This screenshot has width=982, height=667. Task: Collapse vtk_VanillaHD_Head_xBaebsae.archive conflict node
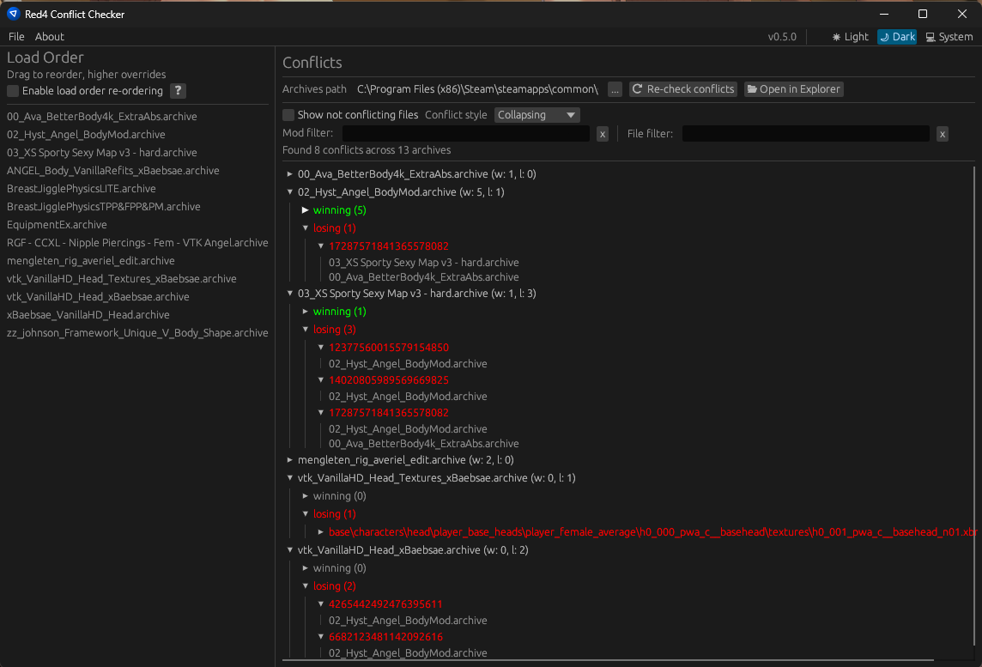point(290,550)
